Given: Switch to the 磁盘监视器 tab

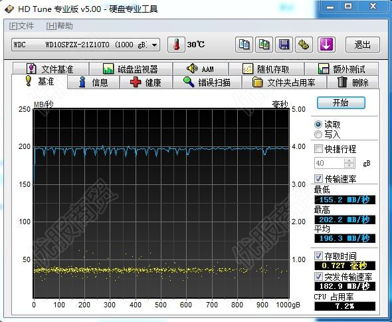Looking at the screenshot, I should (x=131, y=69).
